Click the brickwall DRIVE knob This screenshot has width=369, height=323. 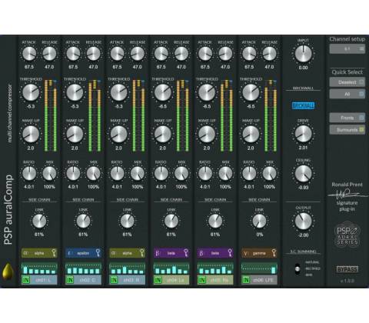(303, 134)
